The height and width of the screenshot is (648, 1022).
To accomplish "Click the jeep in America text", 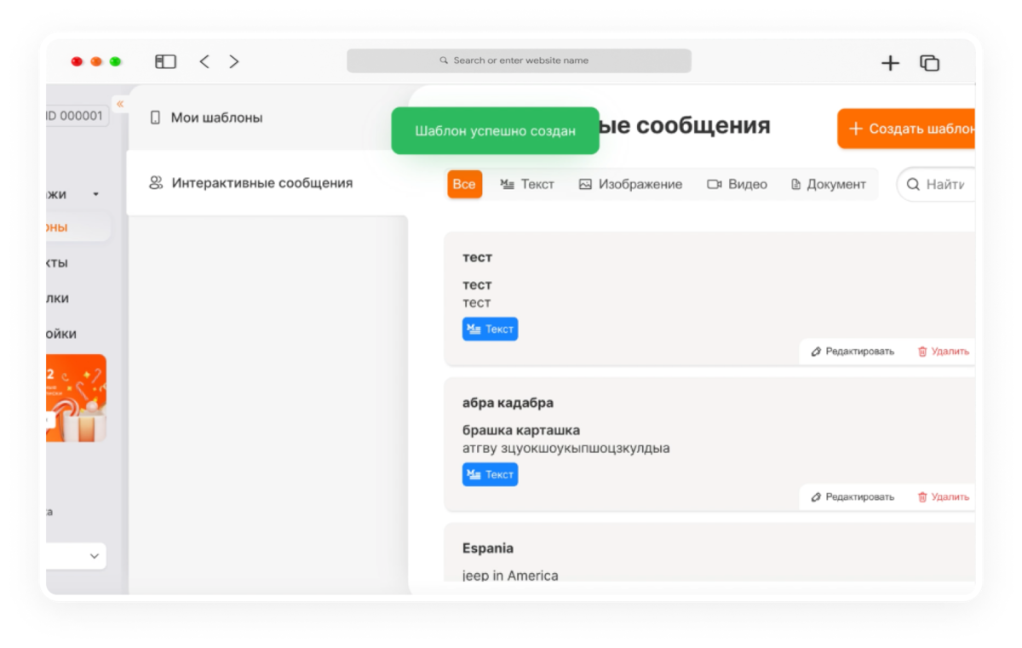I will point(510,576).
